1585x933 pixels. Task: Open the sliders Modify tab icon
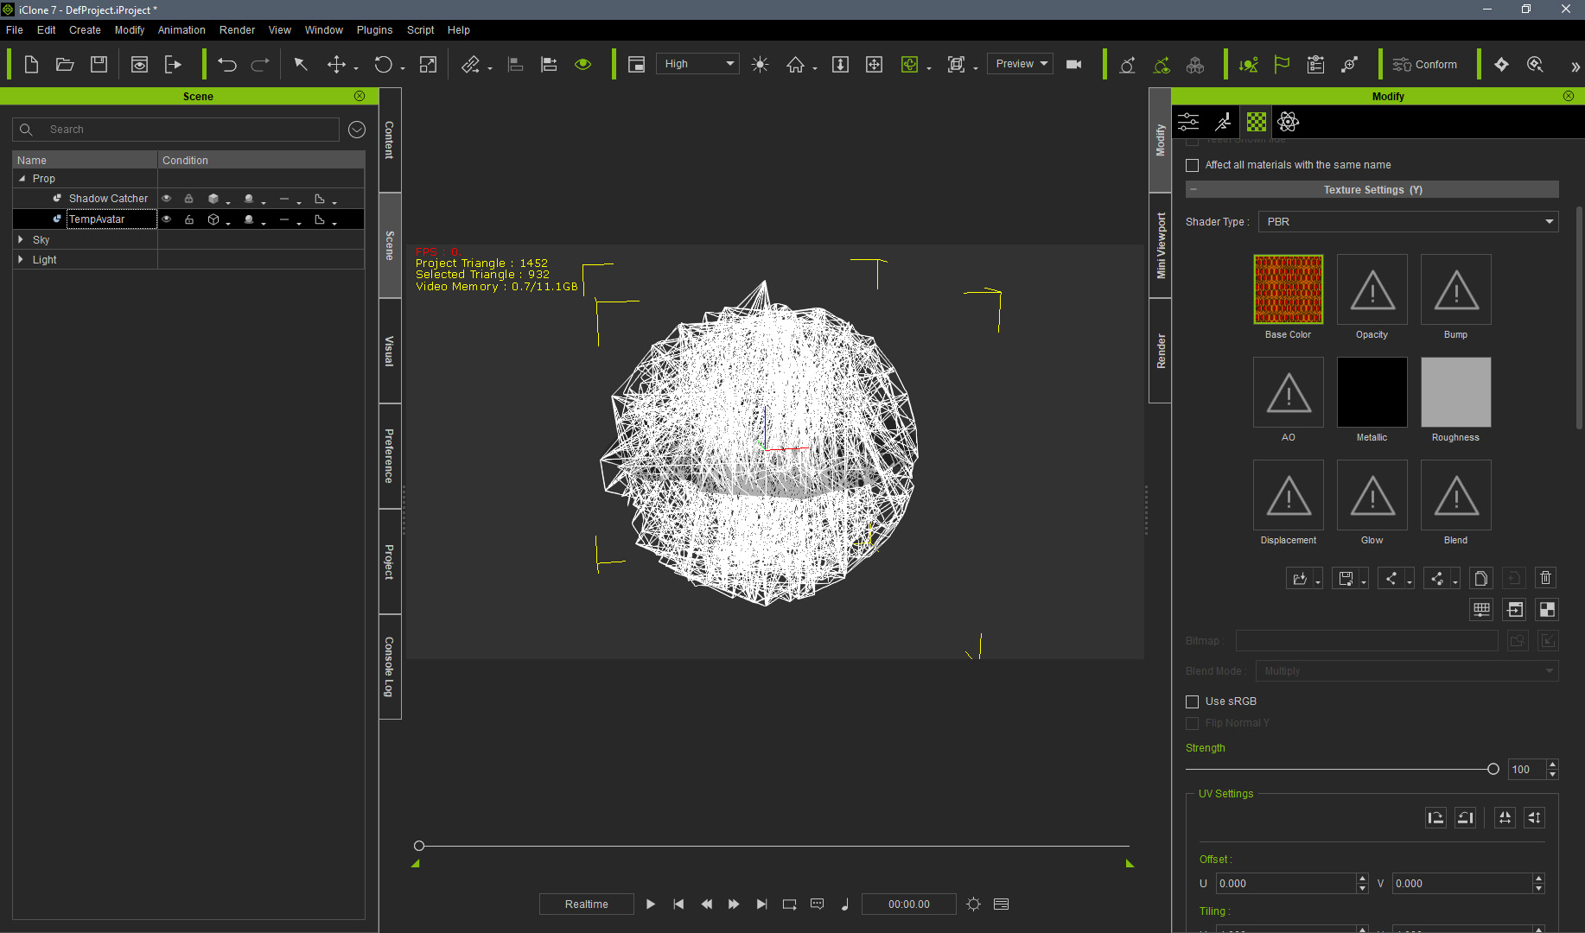pos(1188,122)
